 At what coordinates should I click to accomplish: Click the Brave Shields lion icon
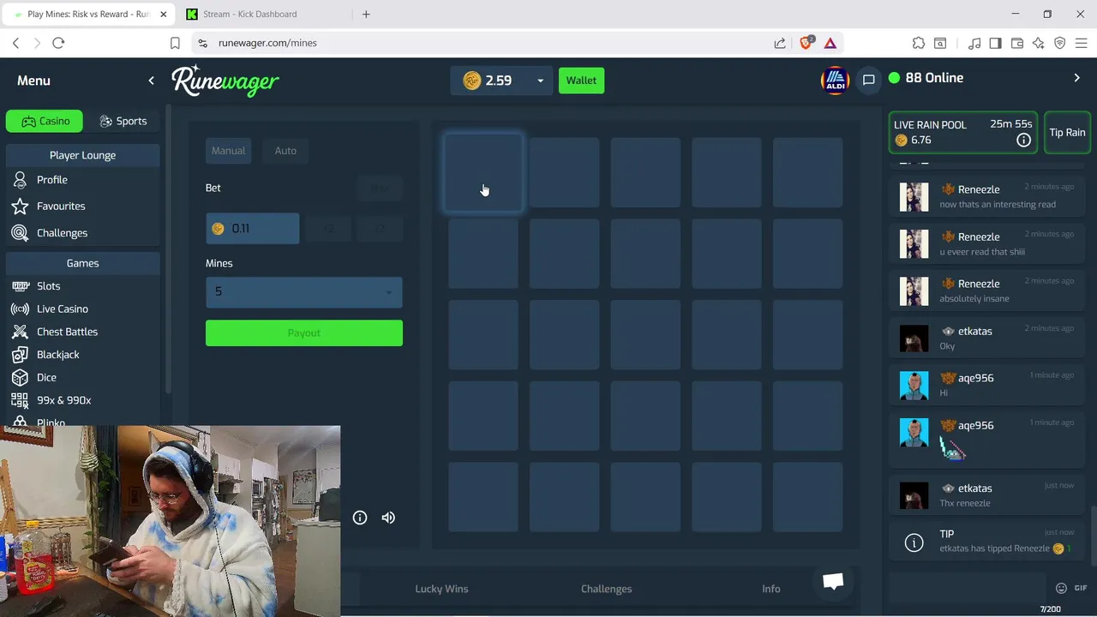[806, 43]
